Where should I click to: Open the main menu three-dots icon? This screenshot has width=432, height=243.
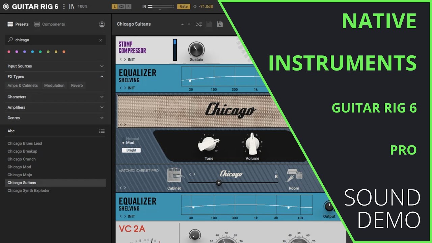tap(64, 6)
